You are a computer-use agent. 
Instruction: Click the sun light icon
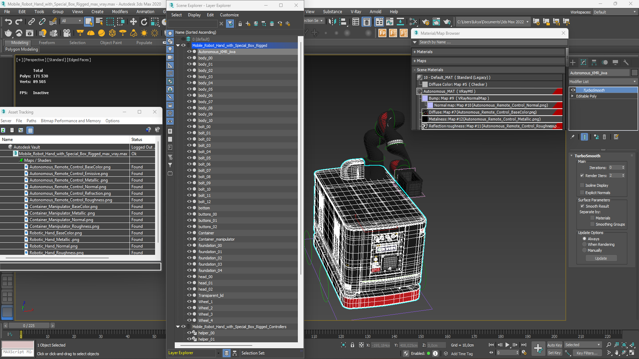[144, 33]
